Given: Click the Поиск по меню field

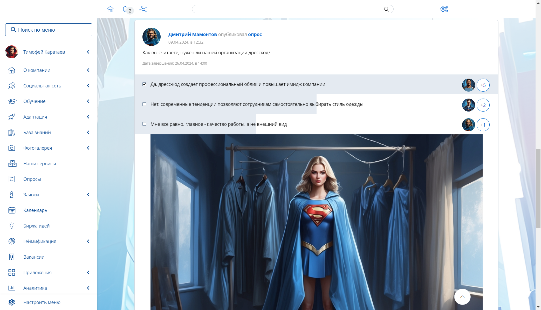Looking at the screenshot, I should [x=49, y=30].
